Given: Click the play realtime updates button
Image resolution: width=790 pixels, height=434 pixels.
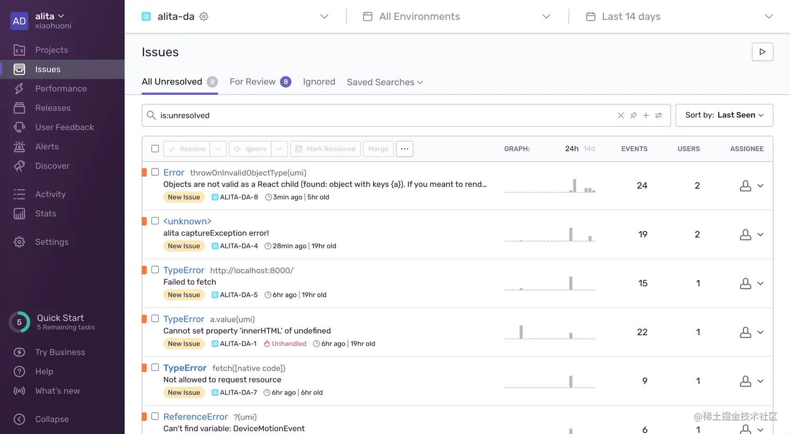Looking at the screenshot, I should [762, 52].
